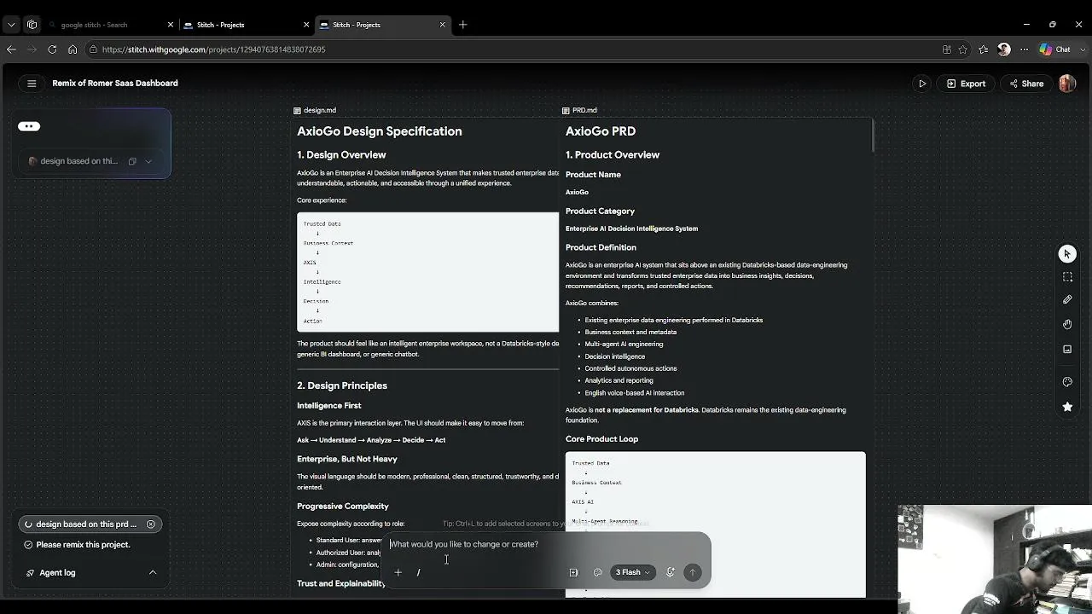This screenshot has height=614, width=1092.
Task: Click the microphone voice input icon
Action: (671, 572)
